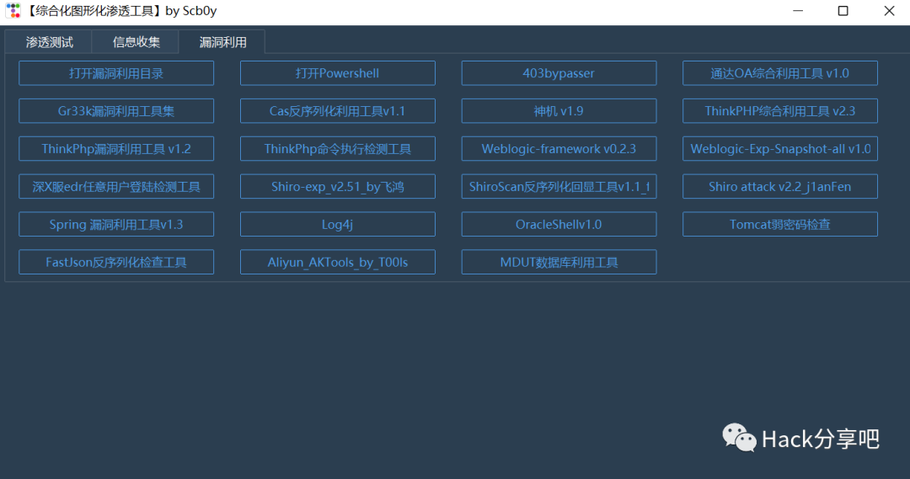910x479 pixels.
Task: Open ThinkPhp漏洞利用工具 v1.2
Action: (x=116, y=148)
